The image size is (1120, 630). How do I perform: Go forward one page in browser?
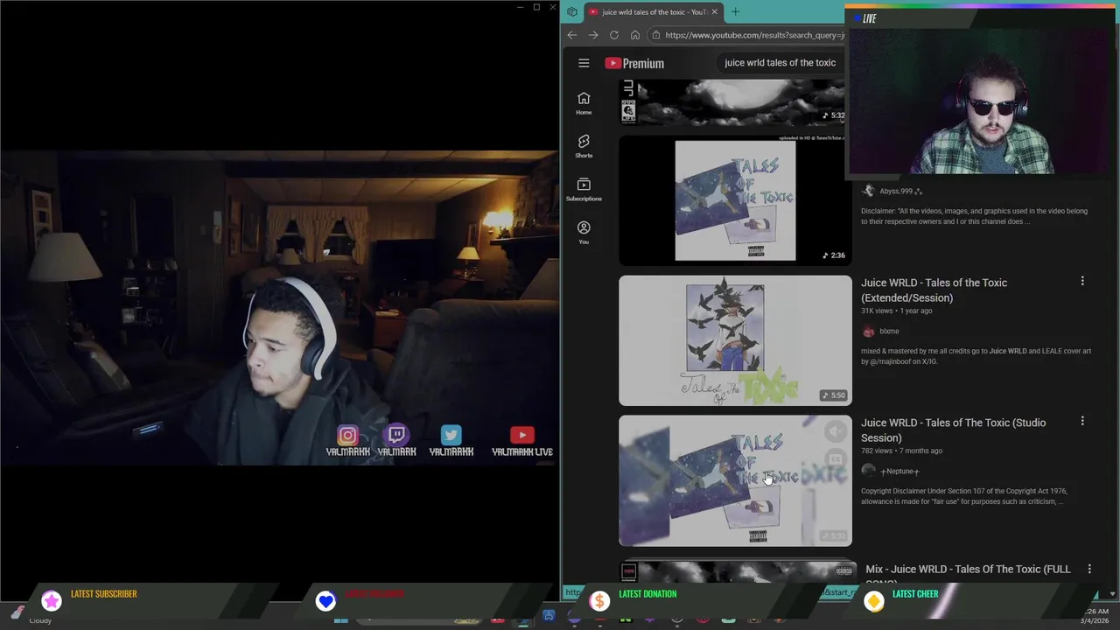click(x=593, y=35)
